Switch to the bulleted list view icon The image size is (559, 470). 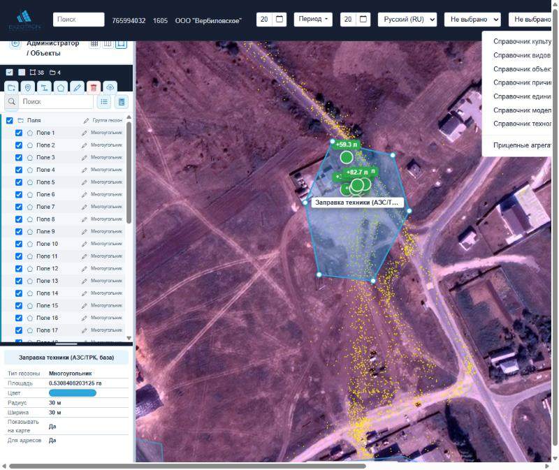(x=104, y=102)
